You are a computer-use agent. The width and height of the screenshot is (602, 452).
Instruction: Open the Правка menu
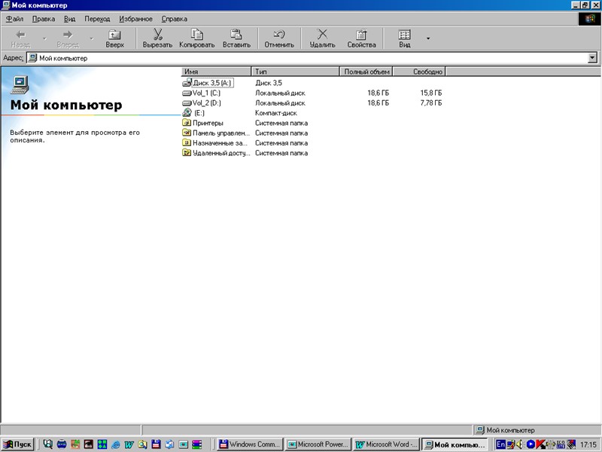pos(44,19)
